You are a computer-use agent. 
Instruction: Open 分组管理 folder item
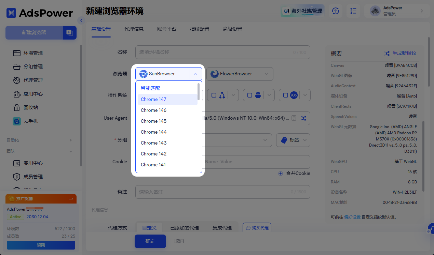click(33, 66)
